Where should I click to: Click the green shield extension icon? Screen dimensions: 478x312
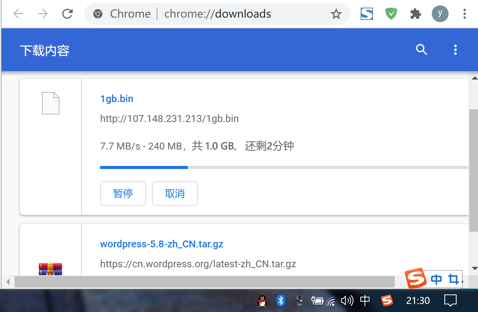391,14
